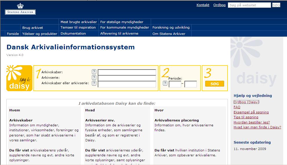Open help icon next to Arkivskaber field
Viewport: 287px width, 165px height.
[94, 72]
